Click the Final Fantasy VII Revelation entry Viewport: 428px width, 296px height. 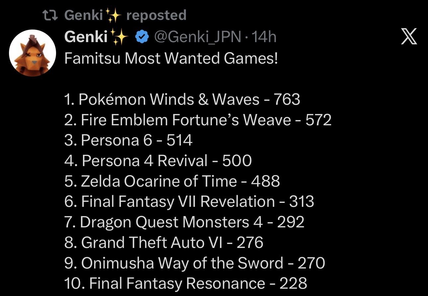point(189,202)
